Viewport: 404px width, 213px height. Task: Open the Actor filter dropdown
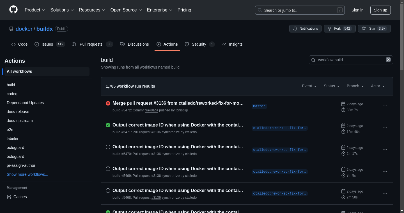[378, 86]
